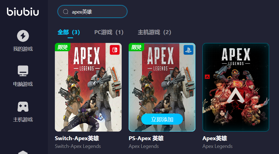Image resolution: width=279 pixels, height=154 pixels.
Task: Click the biubiu logo
Action: 23,12
